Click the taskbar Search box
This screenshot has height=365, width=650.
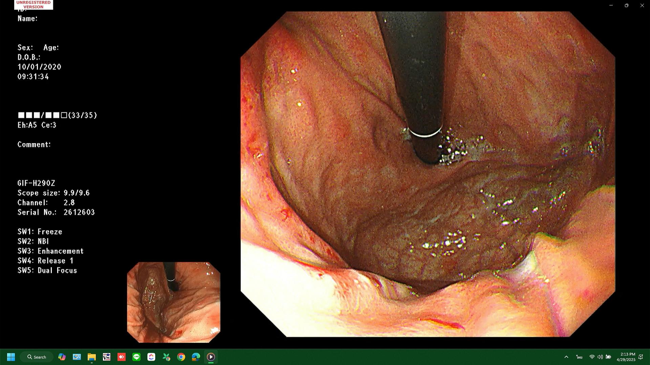click(37, 357)
